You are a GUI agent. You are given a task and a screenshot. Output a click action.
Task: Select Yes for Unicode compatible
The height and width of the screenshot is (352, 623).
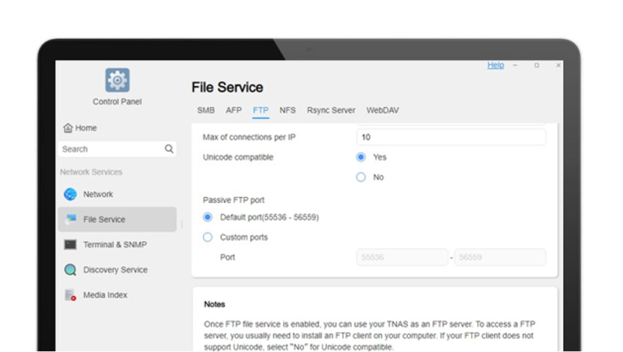click(x=361, y=157)
